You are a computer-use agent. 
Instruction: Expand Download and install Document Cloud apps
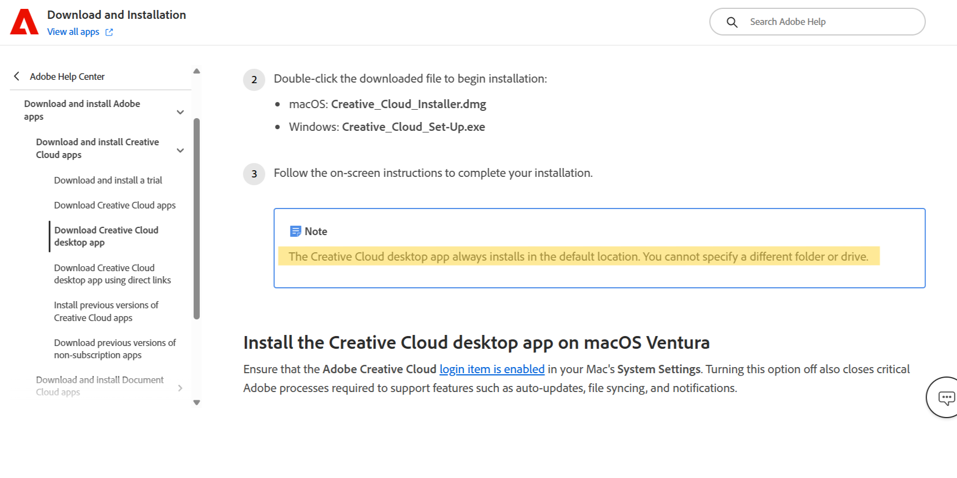(x=180, y=388)
